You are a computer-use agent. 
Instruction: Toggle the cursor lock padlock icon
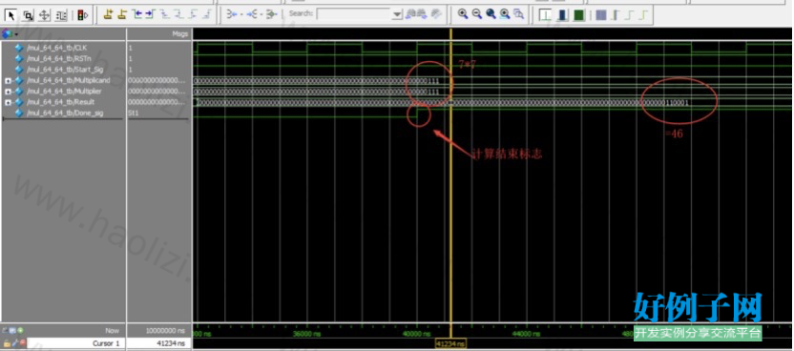point(7,343)
